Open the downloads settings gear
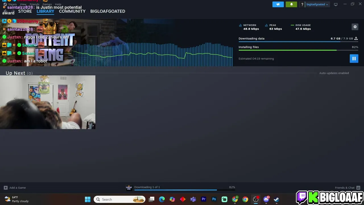The width and height of the screenshot is (364, 205). 355,27
